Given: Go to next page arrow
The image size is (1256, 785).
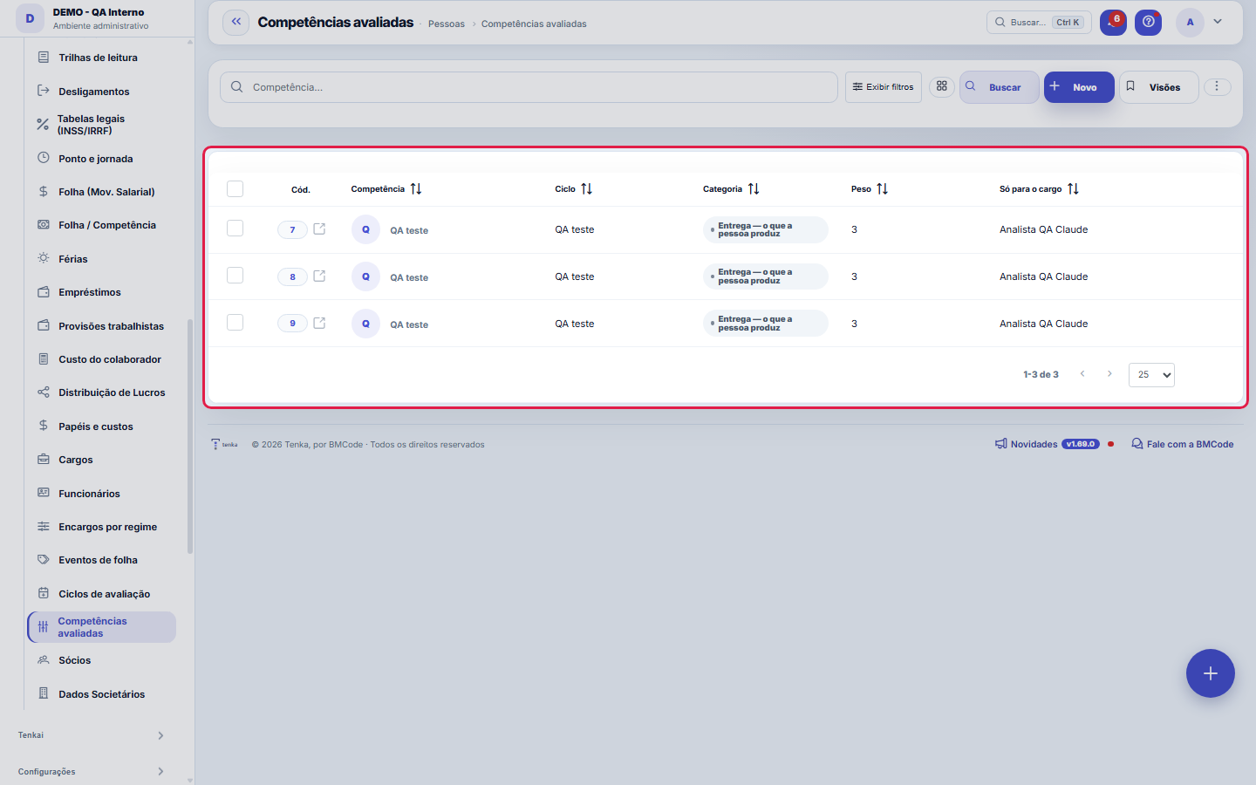Looking at the screenshot, I should pyautogui.click(x=1109, y=374).
